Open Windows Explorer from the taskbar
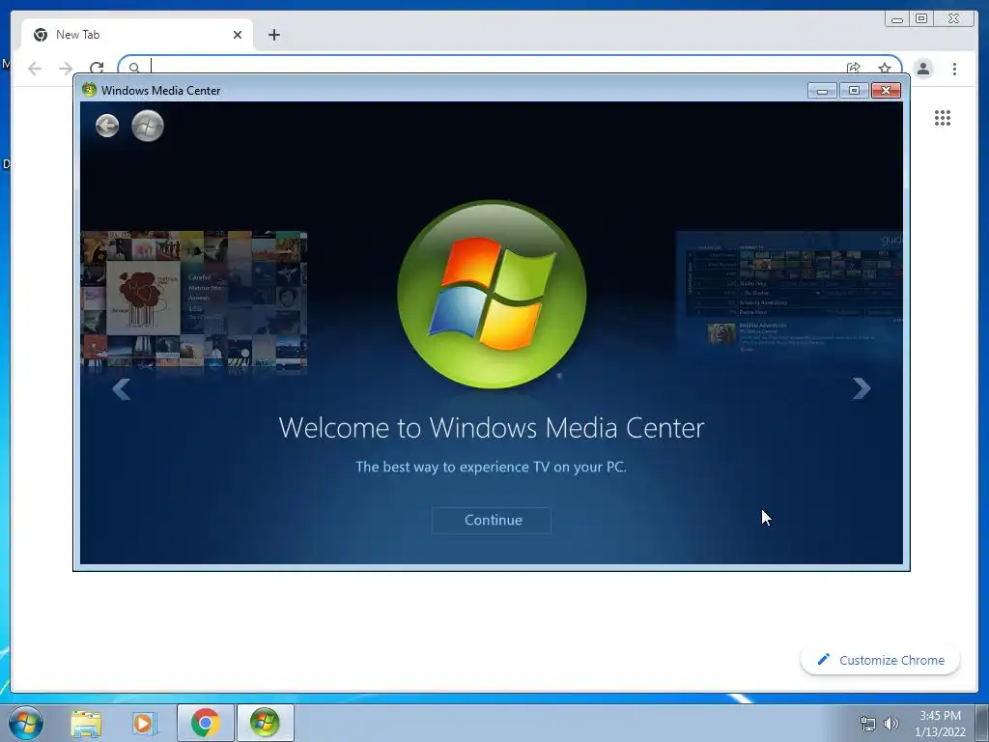Image resolution: width=989 pixels, height=742 pixels. coord(86,723)
